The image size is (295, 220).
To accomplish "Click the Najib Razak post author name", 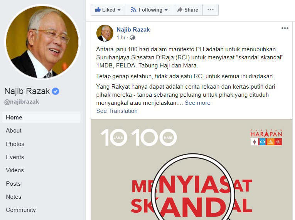I will [133, 30].
